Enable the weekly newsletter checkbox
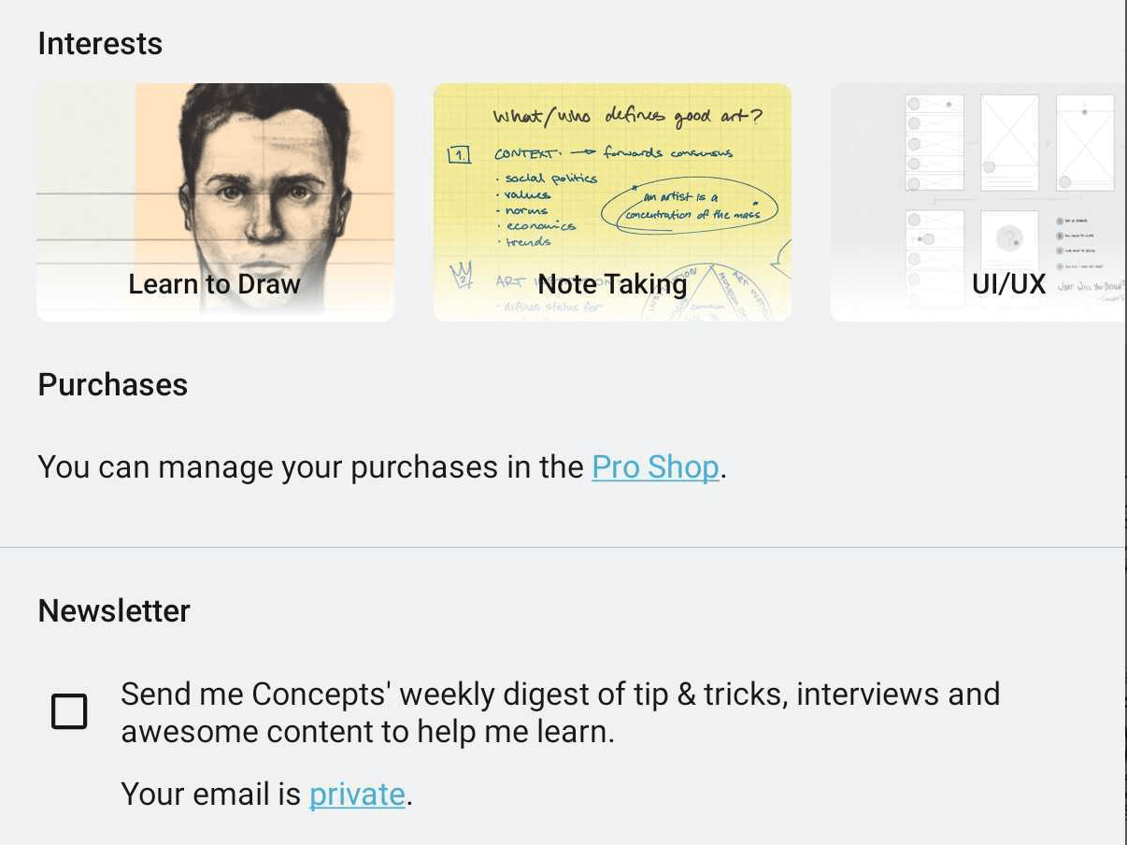The width and height of the screenshot is (1127, 845). (x=69, y=711)
